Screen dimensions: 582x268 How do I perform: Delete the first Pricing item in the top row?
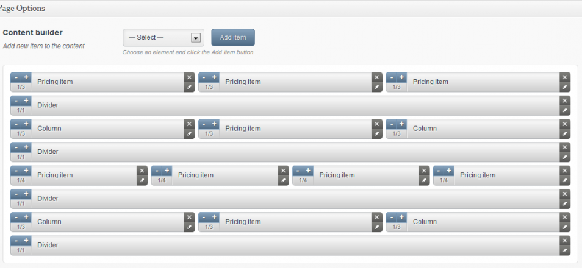click(x=189, y=77)
